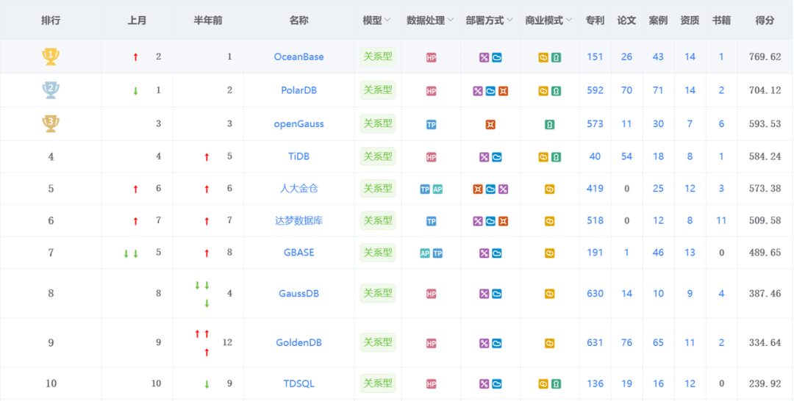Click the 关系型 tag in OceanBase row
This screenshot has height=401, width=794.
tap(378, 57)
